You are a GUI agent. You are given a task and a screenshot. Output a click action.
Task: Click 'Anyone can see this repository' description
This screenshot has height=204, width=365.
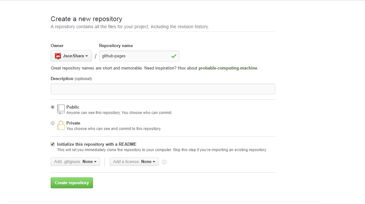[119, 113]
